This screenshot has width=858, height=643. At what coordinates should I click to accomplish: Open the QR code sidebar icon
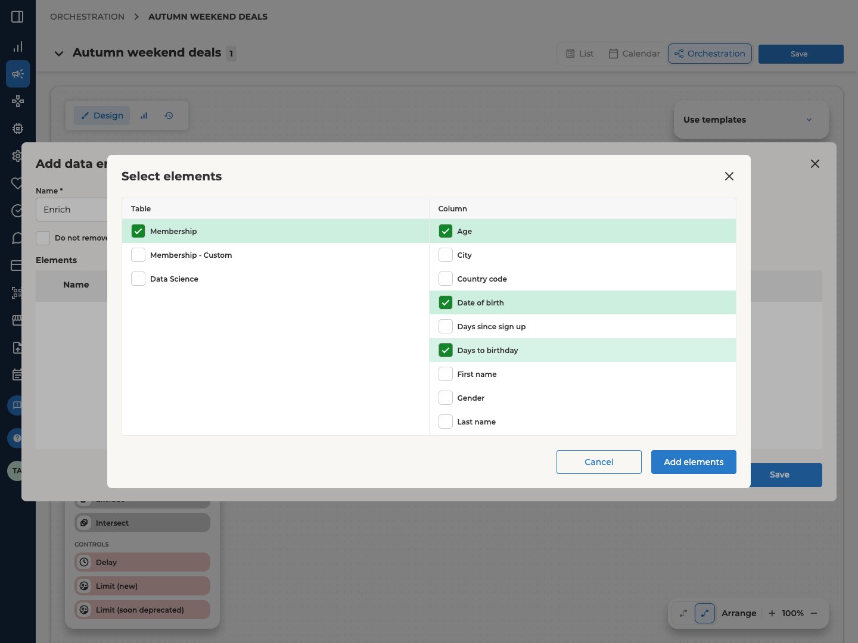coord(17,292)
